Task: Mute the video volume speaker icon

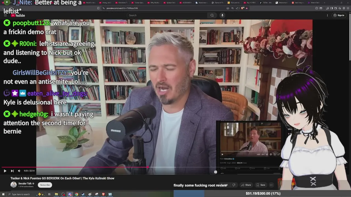Action: [19, 171]
